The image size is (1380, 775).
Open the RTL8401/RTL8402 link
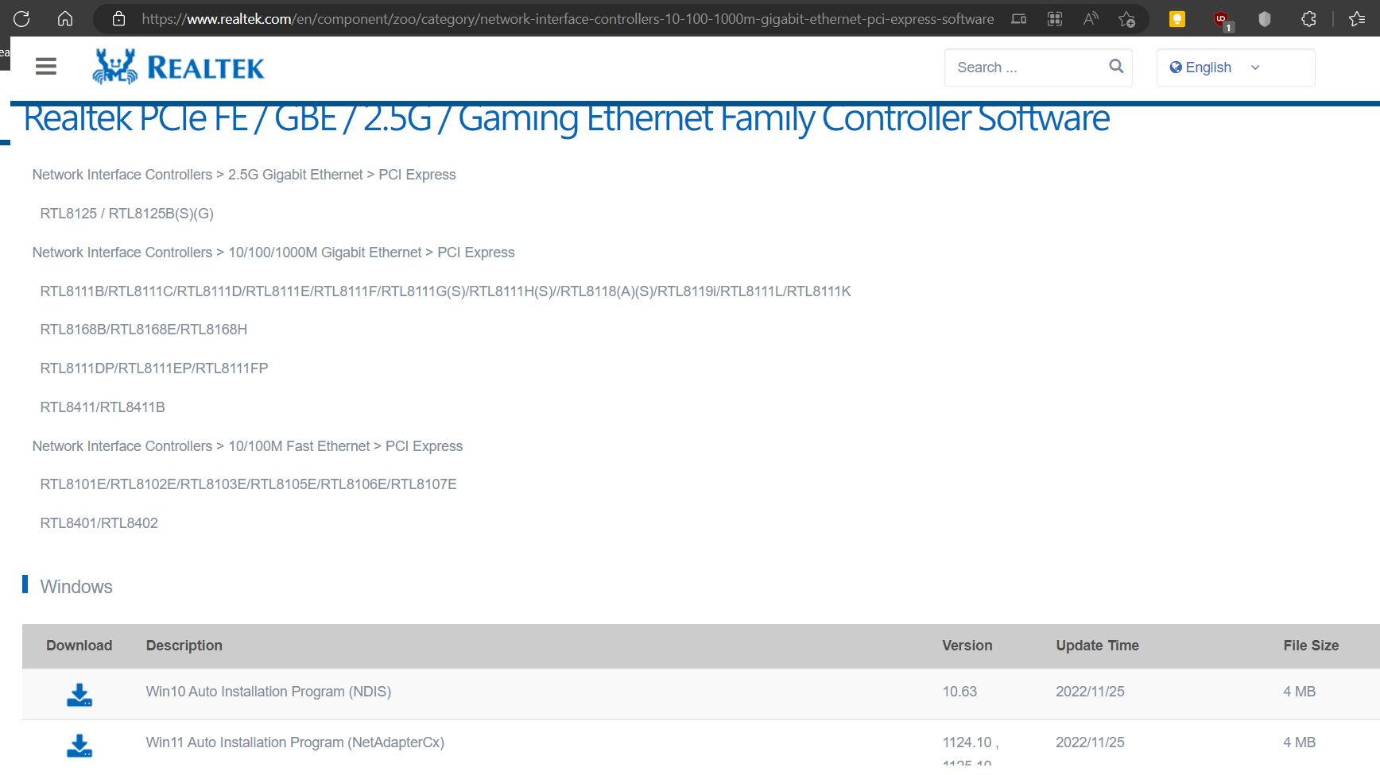(x=99, y=523)
